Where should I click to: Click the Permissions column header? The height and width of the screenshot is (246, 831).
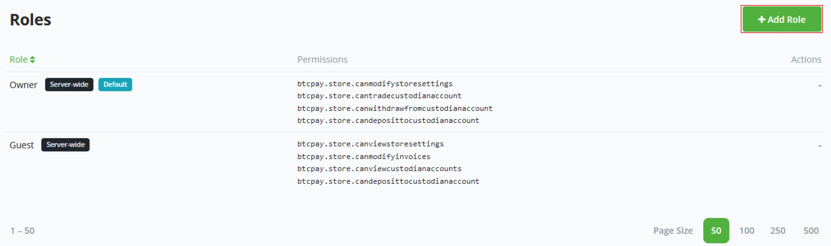pyautogui.click(x=322, y=59)
